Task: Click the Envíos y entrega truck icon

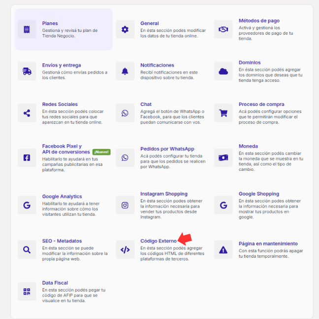Action: (27, 71)
